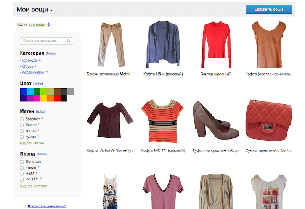Viewport: 305px width, 209px height.
Task: Pick the dark purple color swatch
Action: (x=23, y=98)
